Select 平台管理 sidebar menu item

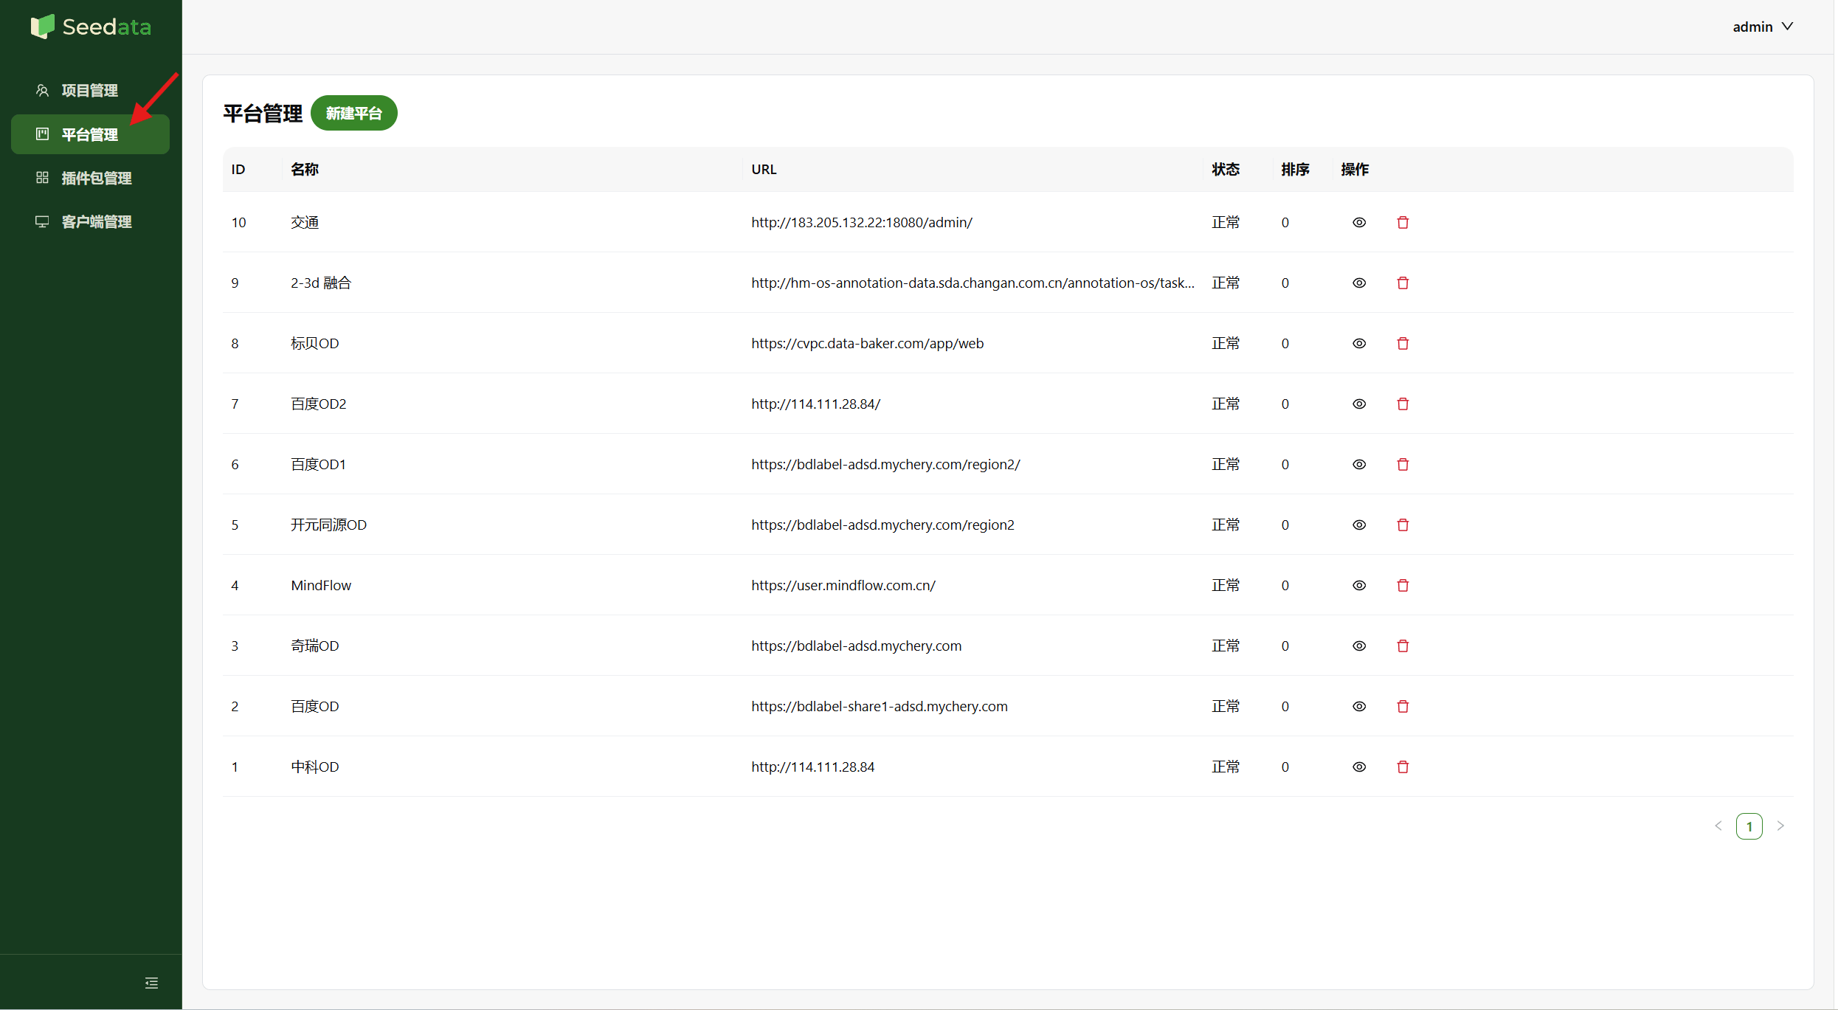click(90, 134)
